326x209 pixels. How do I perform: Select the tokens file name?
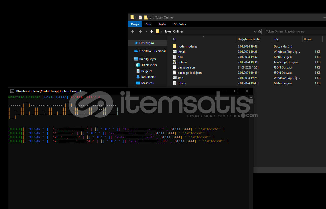tap(182, 83)
